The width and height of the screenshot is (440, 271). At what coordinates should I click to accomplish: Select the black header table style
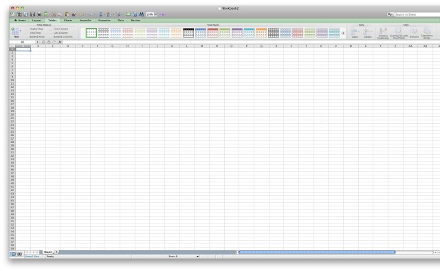[x=188, y=33]
